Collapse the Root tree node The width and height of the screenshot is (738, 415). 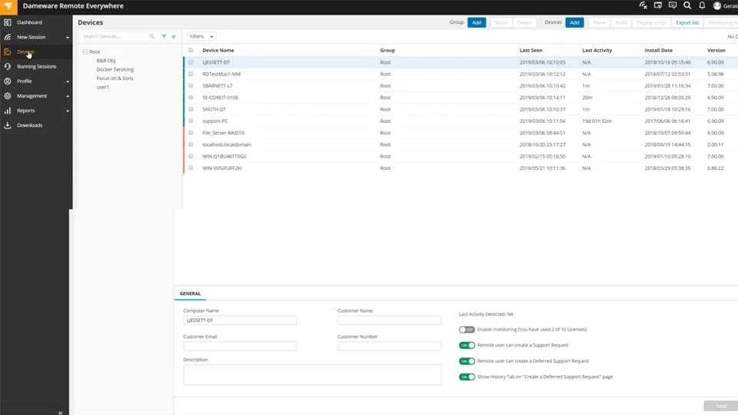(85, 51)
